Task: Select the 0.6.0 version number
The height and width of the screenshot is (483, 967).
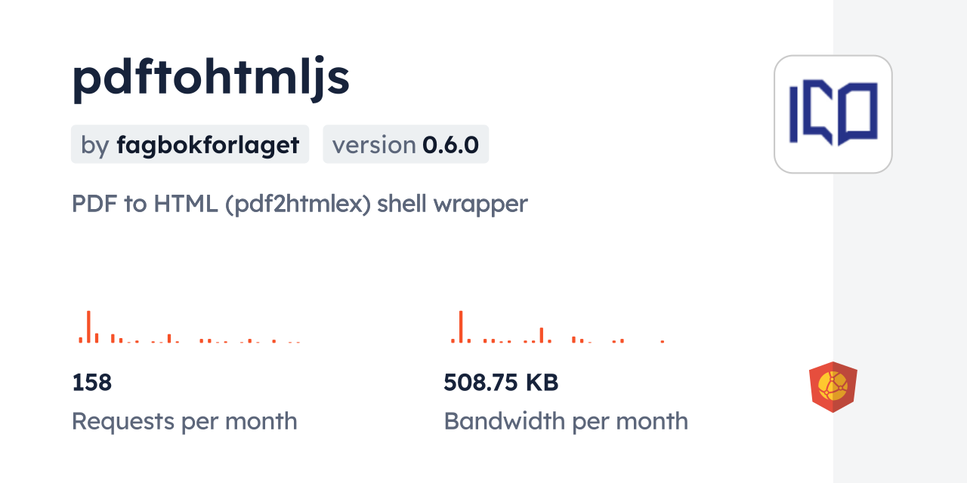Action: (x=450, y=144)
